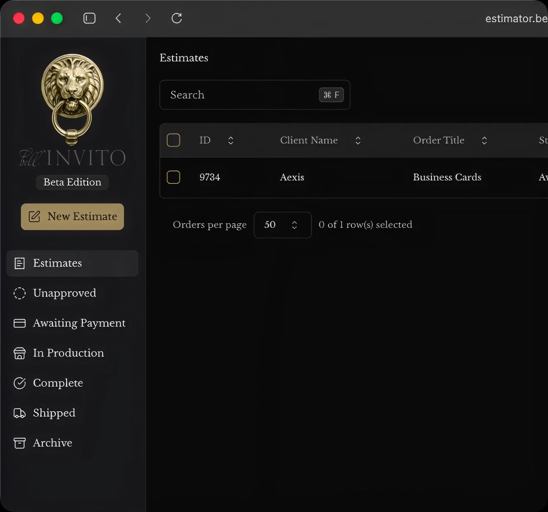The image size is (548, 512).
Task: Select the checkbox for order 9734
Action: (173, 177)
